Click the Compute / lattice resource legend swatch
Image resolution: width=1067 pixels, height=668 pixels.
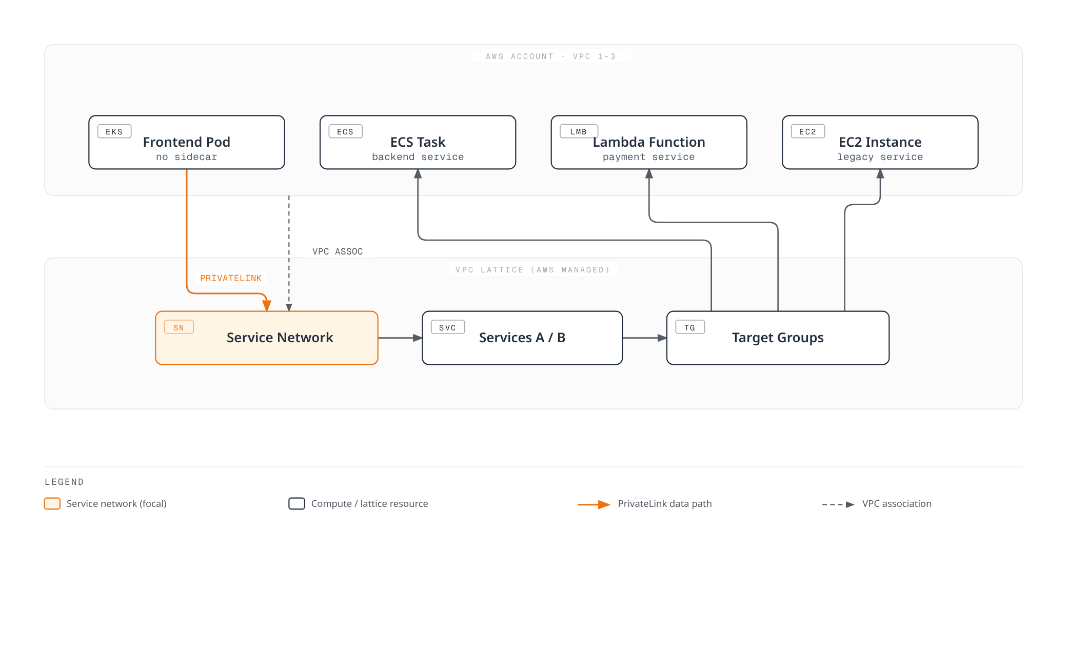coord(297,504)
